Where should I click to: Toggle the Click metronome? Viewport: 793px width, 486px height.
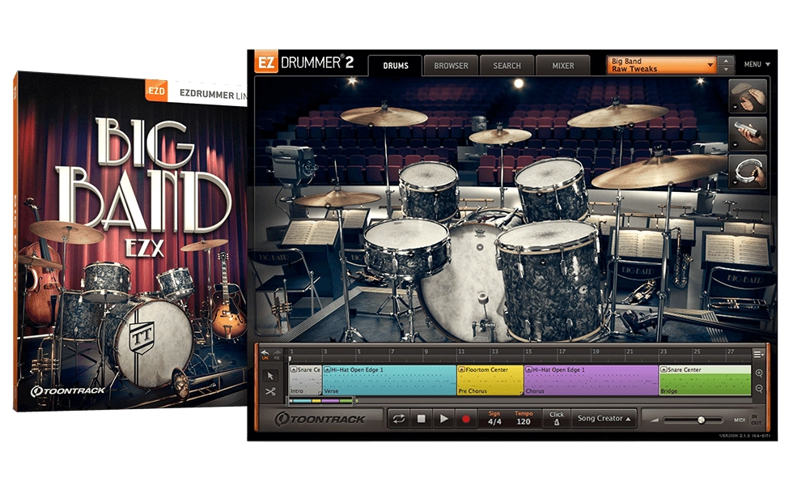click(x=557, y=418)
